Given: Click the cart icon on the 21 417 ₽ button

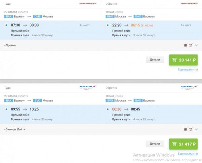Looking at the screenshot, I should pyautogui.click(x=174, y=144).
